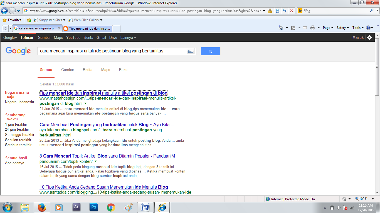This screenshot has height=213, width=380.
Task: Expand the address bar history dropdown
Action: [x=264, y=11]
